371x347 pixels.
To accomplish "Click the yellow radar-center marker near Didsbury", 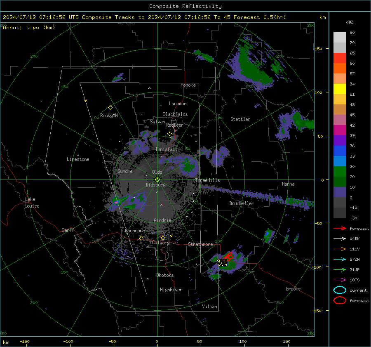I will 157,180.
